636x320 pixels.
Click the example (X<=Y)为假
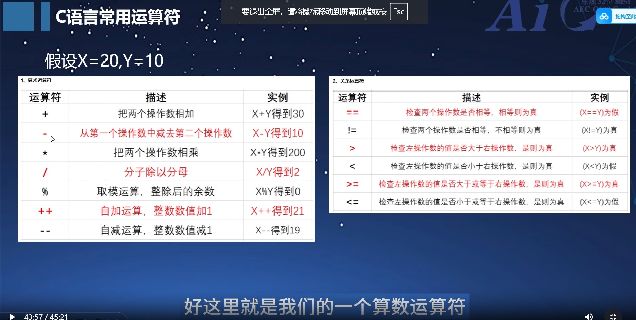[599, 202]
